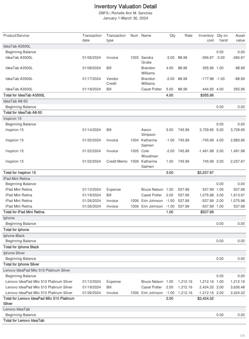Open the 01/08/2024 Brandon Williams Bill
The height and width of the screenshot is (339, 249).
tap(124, 70)
